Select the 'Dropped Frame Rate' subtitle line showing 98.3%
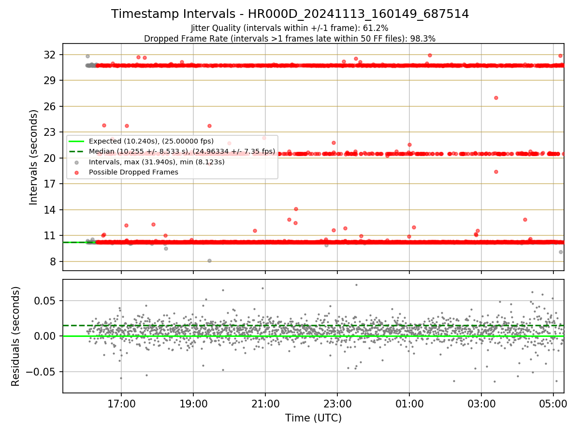Screen dimensions: 580x435 (290, 38)
